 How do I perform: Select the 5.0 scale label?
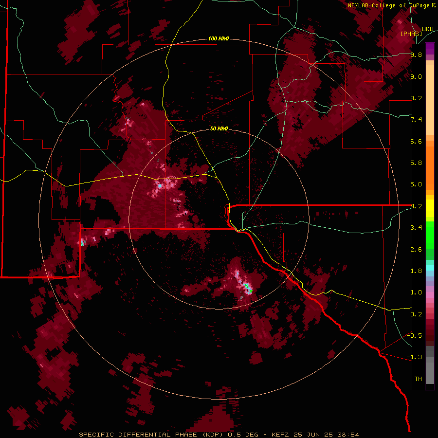(416, 184)
